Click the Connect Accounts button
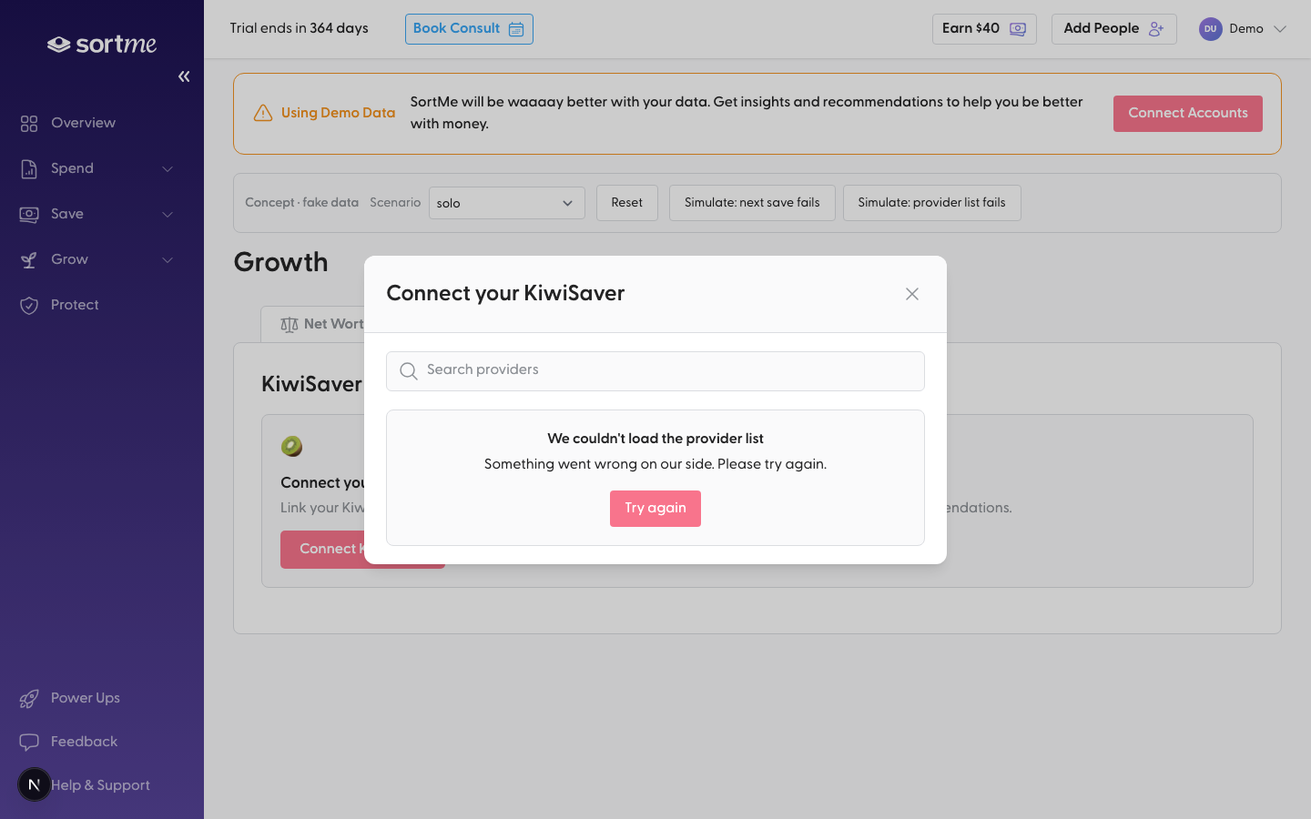The image size is (1311, 819). (1188, 114)
